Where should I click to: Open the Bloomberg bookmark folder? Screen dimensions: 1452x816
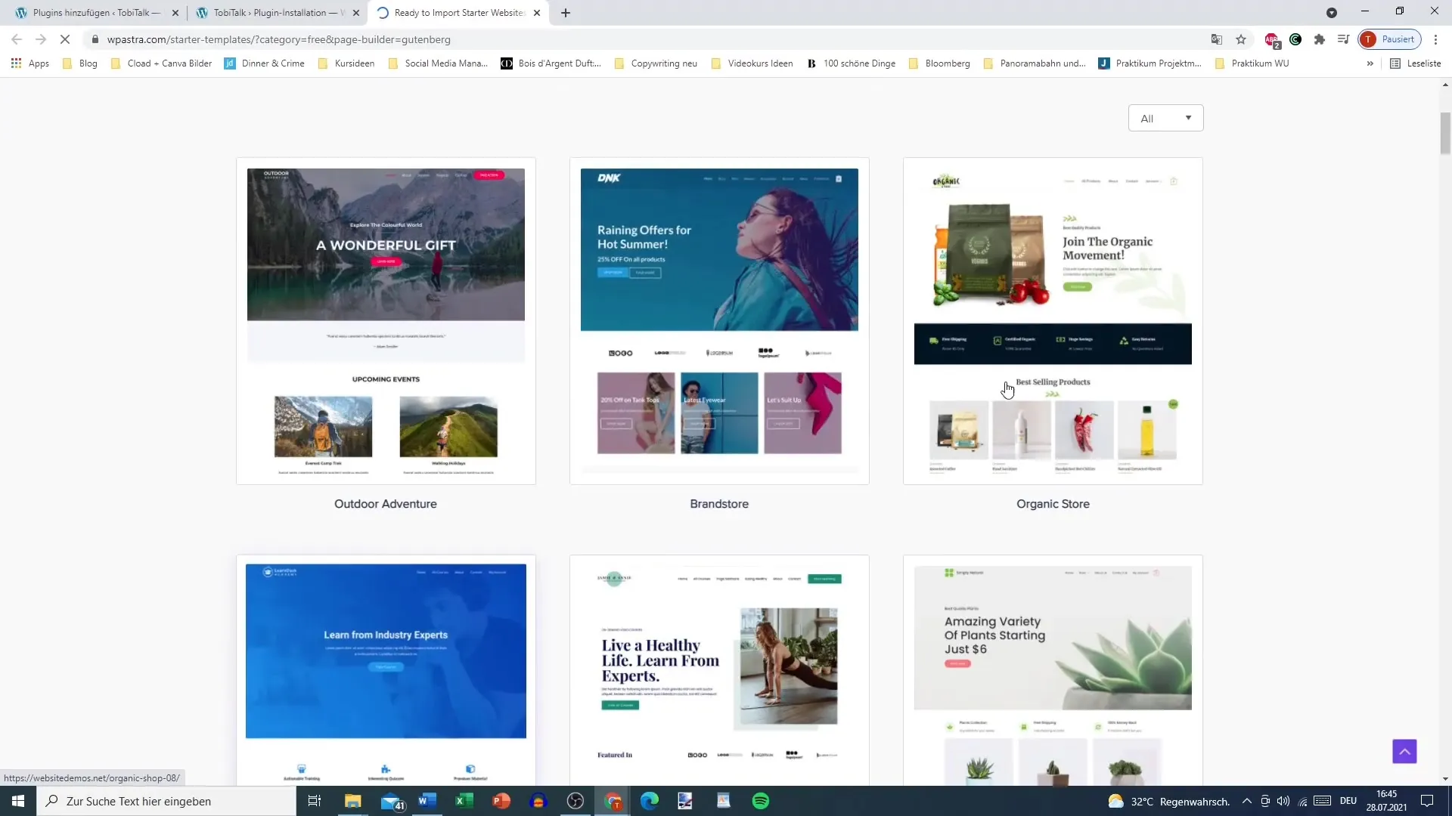[939, 63]
